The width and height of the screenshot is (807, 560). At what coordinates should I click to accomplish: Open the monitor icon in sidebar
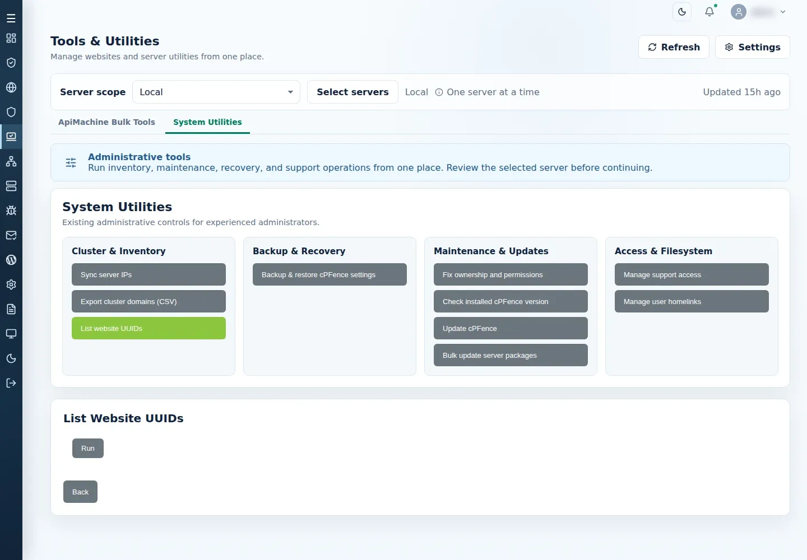click(11, 334)
